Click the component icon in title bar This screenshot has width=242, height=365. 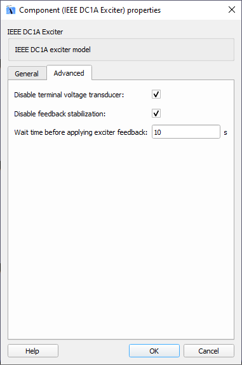(10, 10)
